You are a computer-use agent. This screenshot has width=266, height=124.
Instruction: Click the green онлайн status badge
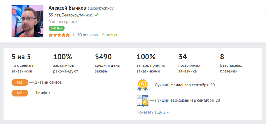coord(56,28)
